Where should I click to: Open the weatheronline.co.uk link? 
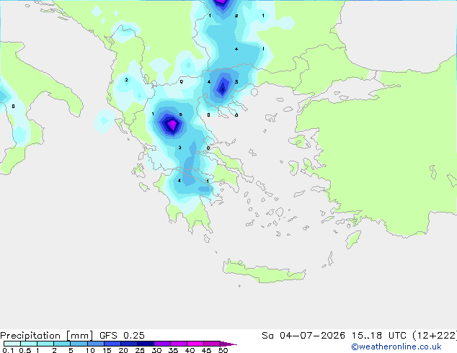pyautogui.click(x=396, y=347)
